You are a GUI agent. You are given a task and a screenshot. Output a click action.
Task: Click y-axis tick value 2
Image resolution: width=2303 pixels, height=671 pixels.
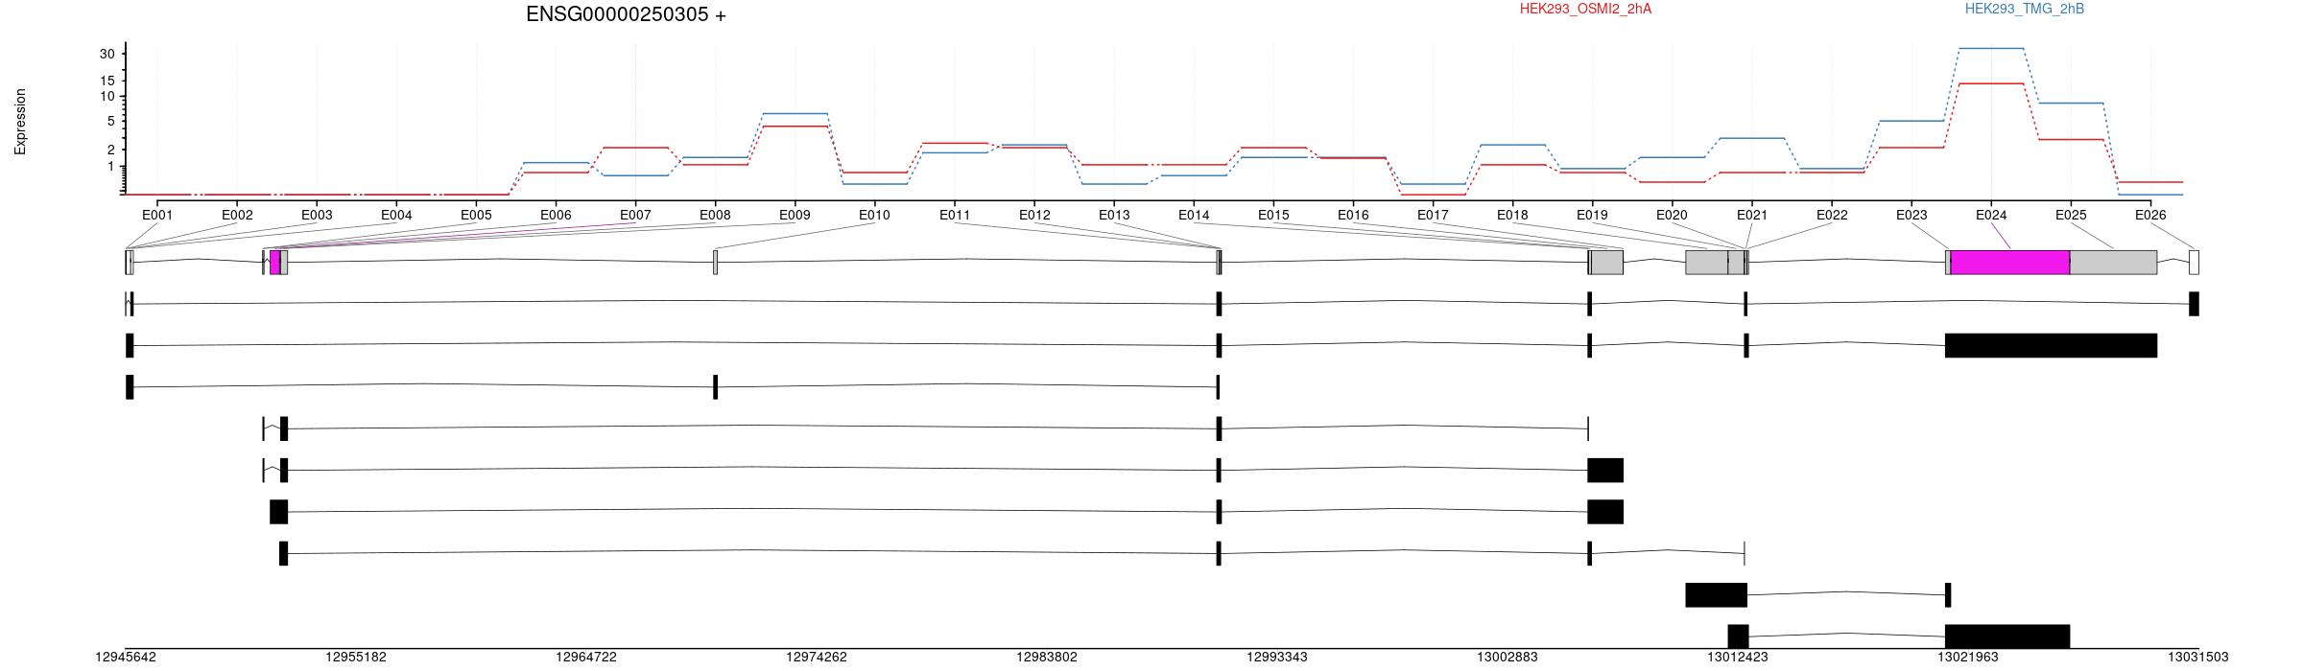(110, 150)
